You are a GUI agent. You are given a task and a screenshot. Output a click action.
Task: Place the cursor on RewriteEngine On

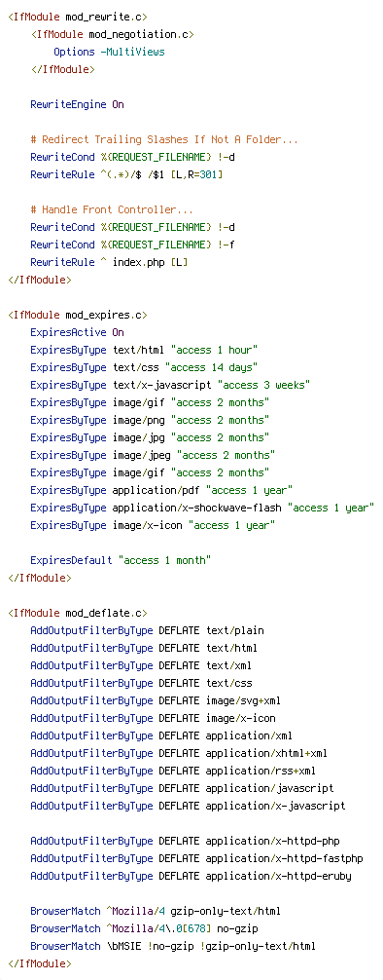[x=78, y=104]
